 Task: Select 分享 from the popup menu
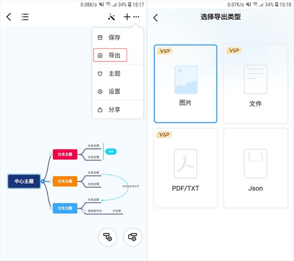click(118, 109)
